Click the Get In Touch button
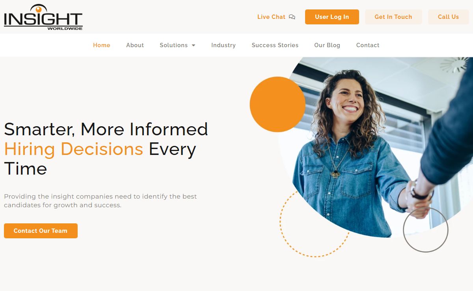 (x=393, y=17)
